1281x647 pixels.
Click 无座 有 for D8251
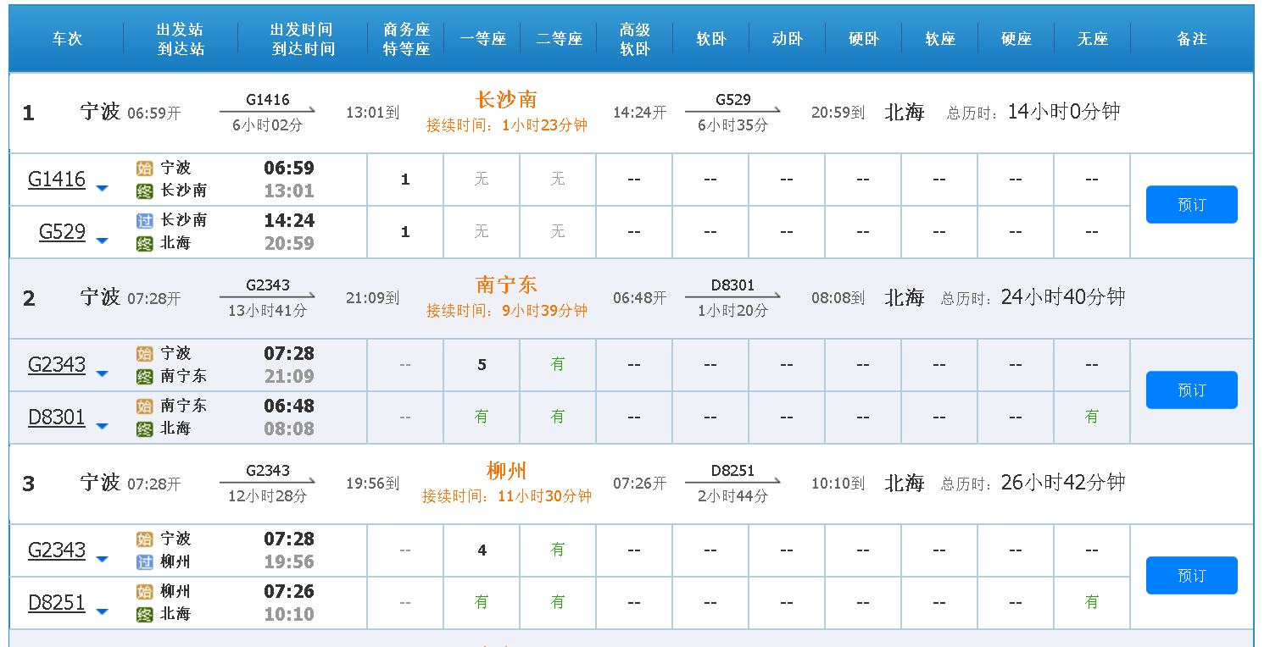(x=1092, y=602)
